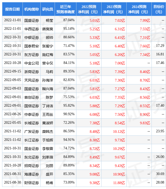
Task: Click 2022 forecast value 6.08亿
Action: (x=95, y=115)
